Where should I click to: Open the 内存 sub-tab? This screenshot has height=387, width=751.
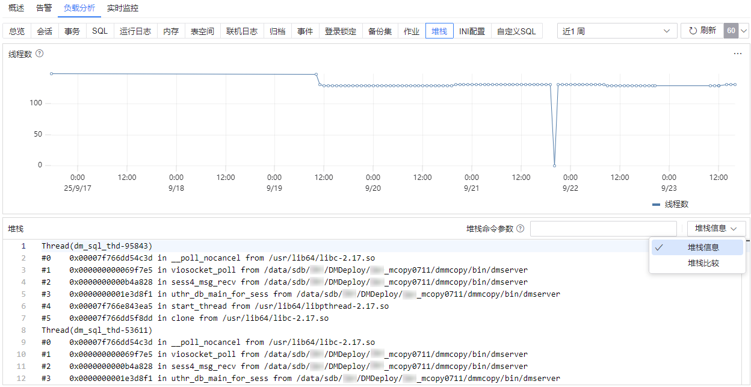coord(171,31)
